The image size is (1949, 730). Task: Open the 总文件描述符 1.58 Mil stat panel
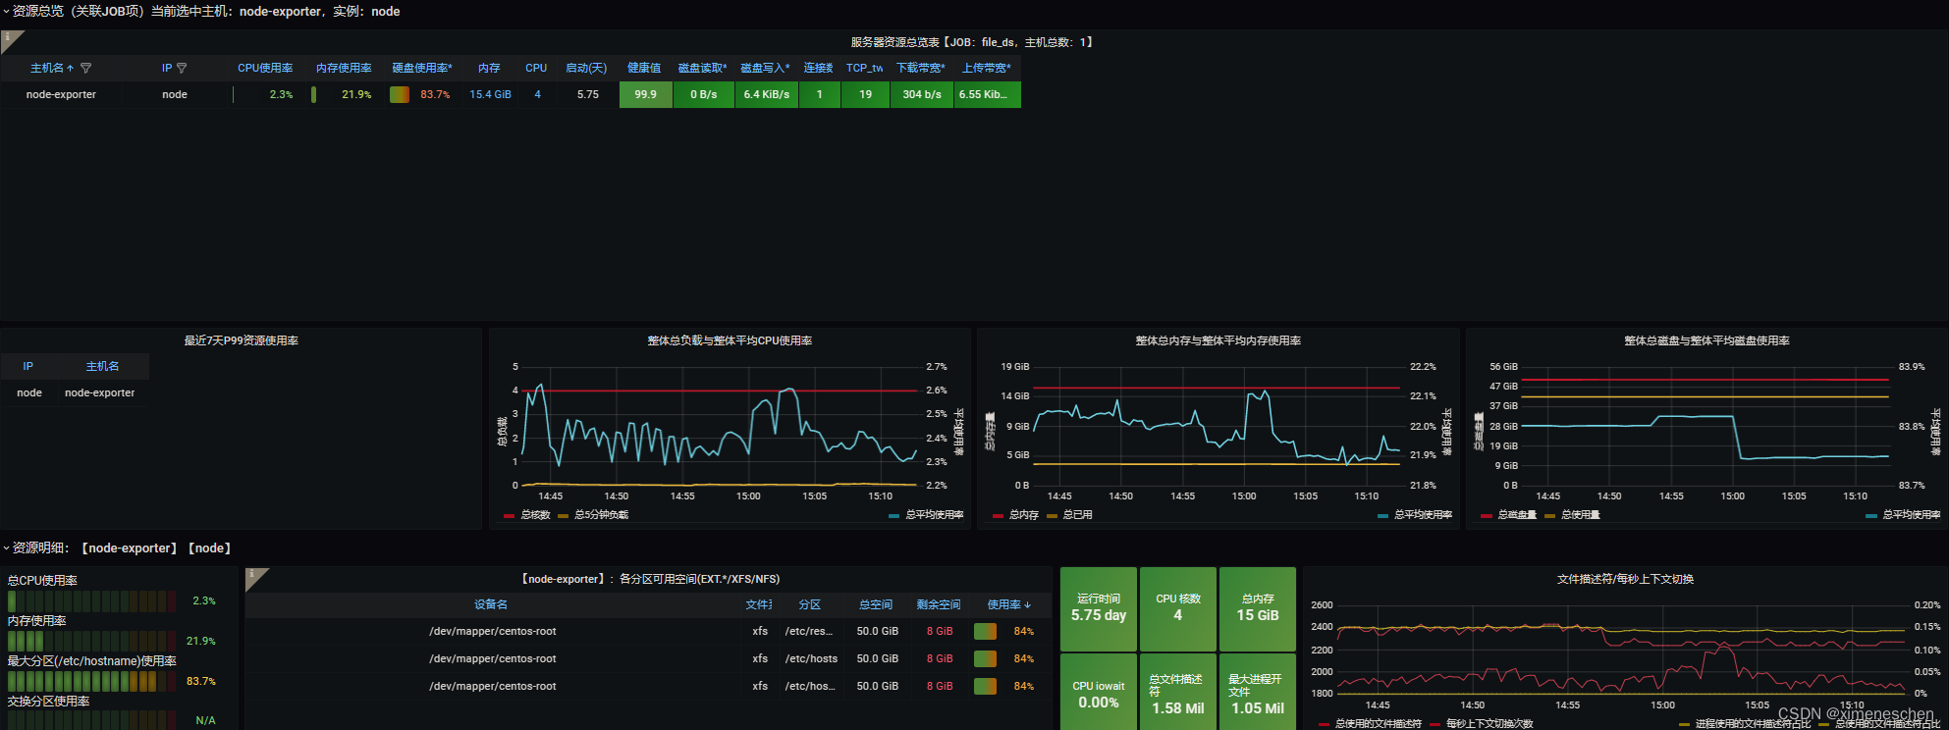(1178, 692)
